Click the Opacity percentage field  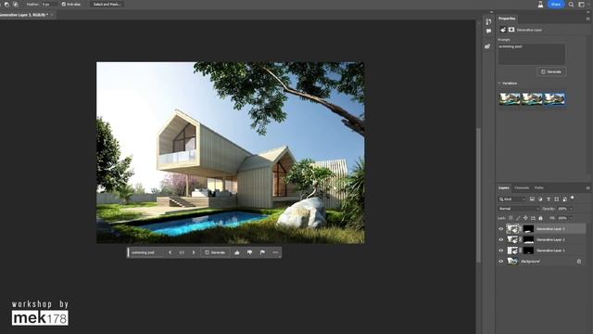point(562,209)
